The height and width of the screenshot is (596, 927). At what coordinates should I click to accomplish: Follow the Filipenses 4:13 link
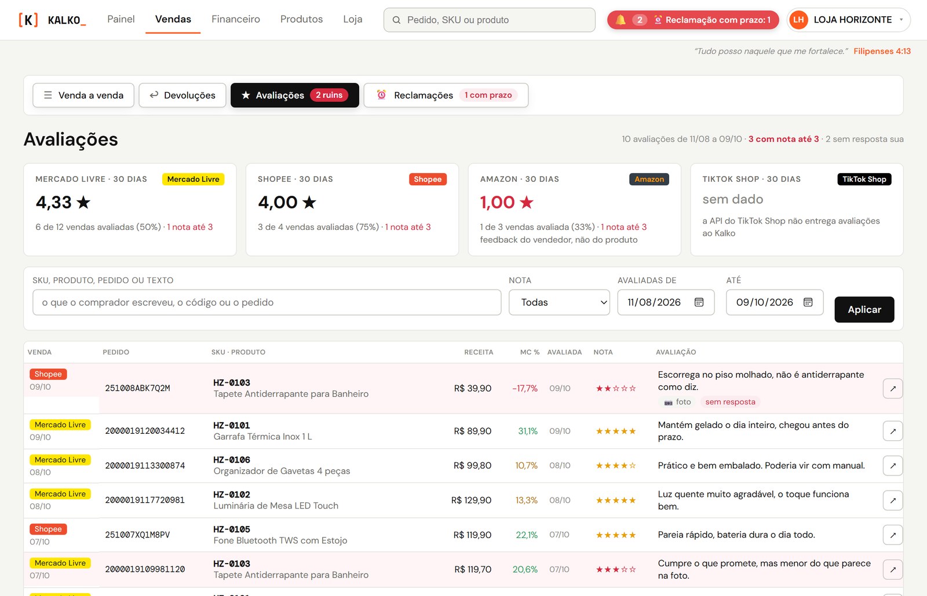[x=882, y=51]
